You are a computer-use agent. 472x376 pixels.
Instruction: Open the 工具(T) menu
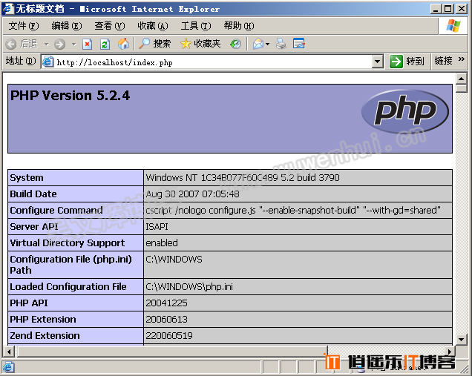click(196, 26)
